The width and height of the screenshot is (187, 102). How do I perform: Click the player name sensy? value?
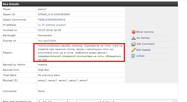pos(43,9)
